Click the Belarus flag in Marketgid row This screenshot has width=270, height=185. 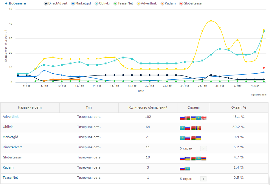click(193, 138)
